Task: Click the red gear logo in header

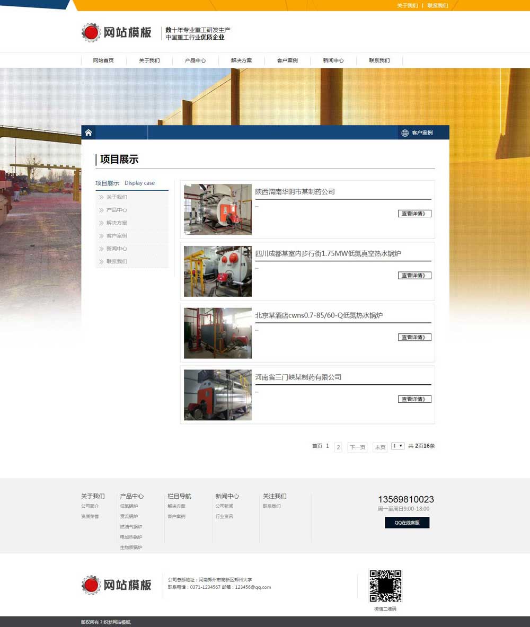Action: (91, 33)
